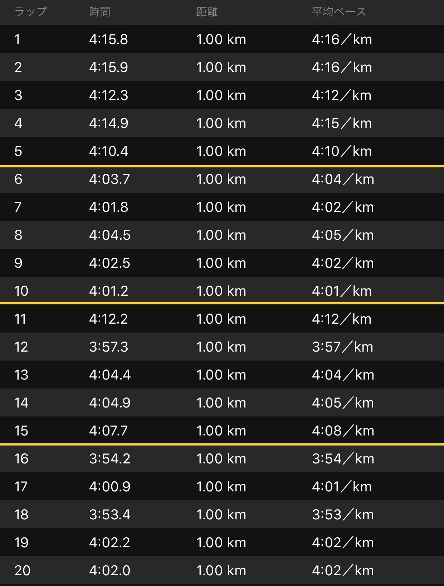Viewport: 444px width, 586px height.
Task: Select lap 7 pace 4:02/km
Action: [x=343, y=207]
